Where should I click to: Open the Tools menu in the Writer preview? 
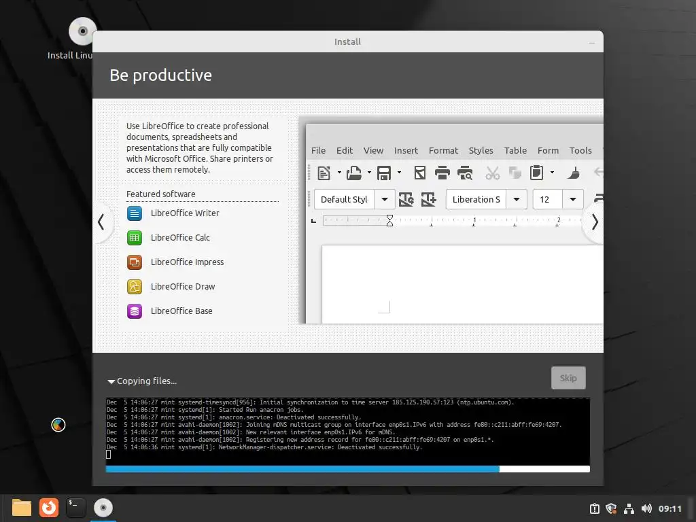tap(580, 150)
